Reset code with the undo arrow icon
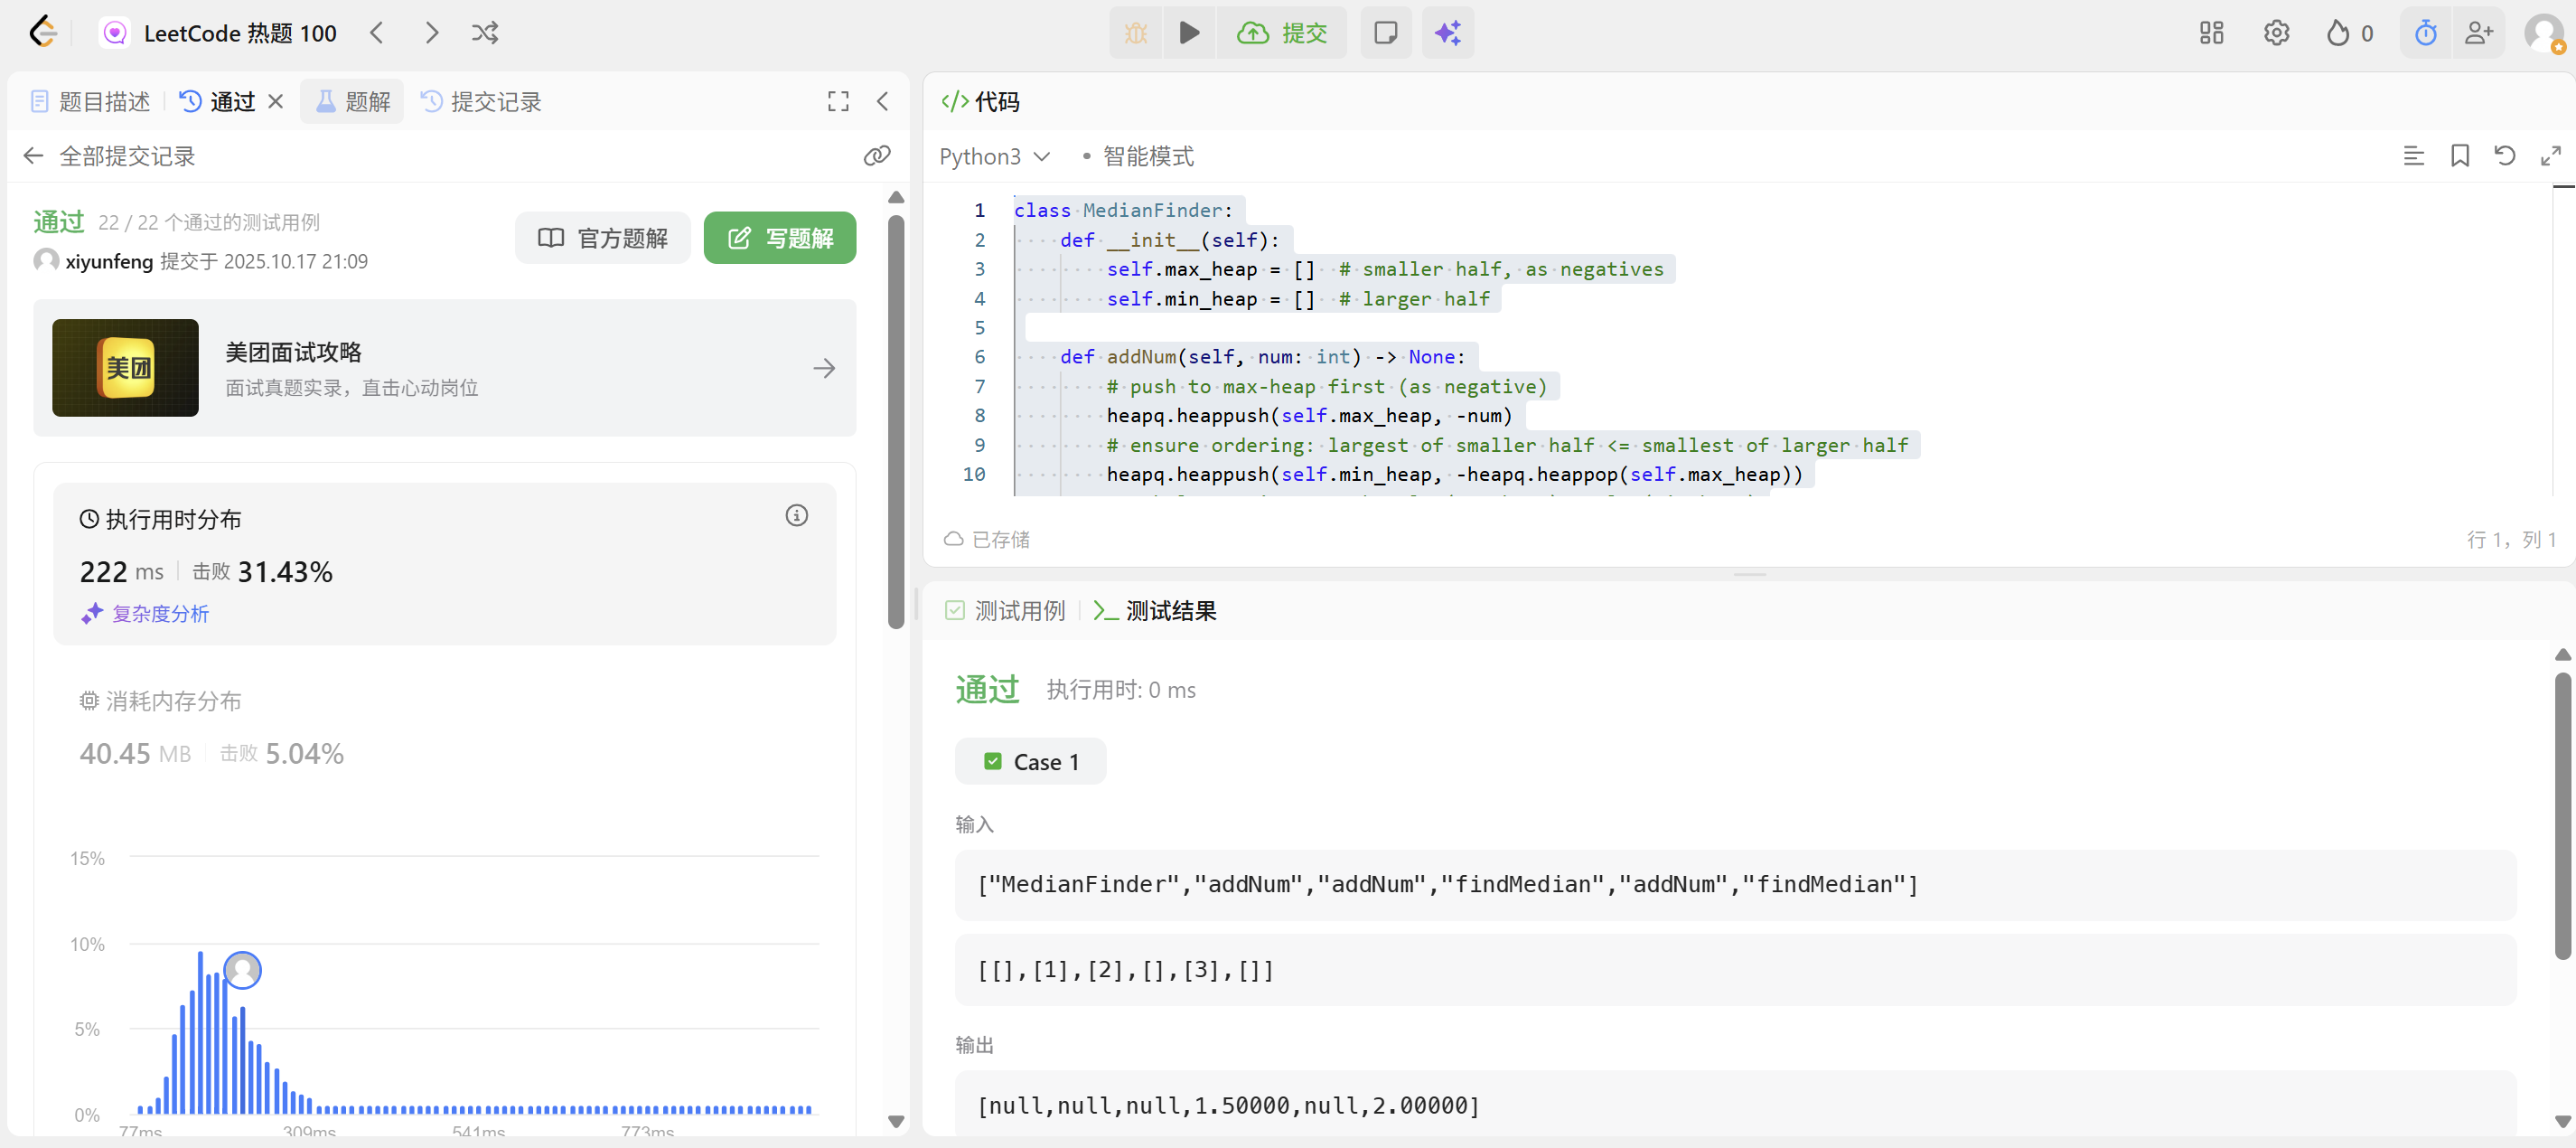The height and width of the screenshot is (1148, 2576). 2504,156
